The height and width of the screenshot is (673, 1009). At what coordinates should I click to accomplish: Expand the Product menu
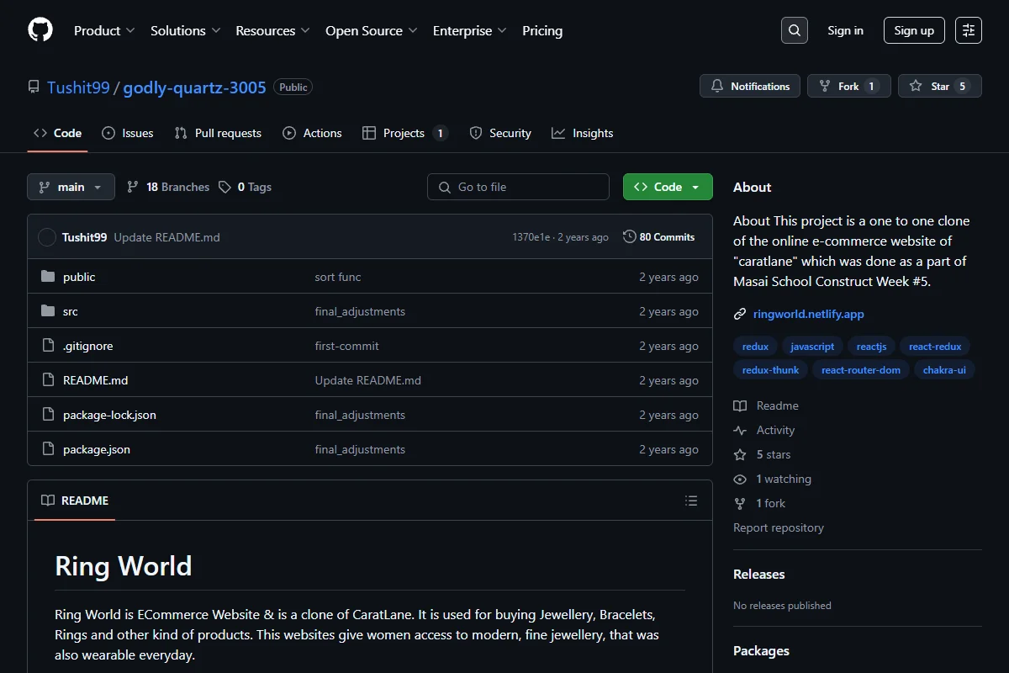(x=104, y=30)
